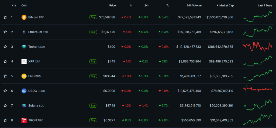Sort by the Coin column header
The width and height of the screenshot is (276, 128).
click(x=24, y=5)
